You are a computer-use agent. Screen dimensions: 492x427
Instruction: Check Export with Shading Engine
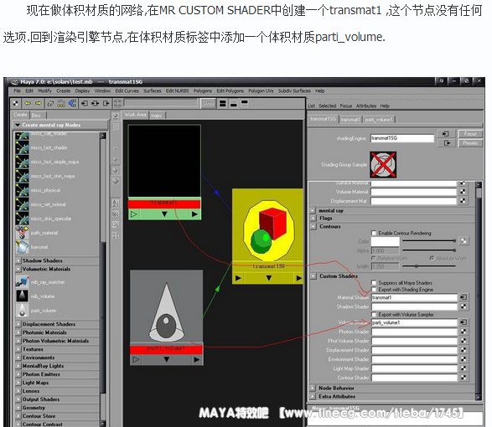[374, 290]
